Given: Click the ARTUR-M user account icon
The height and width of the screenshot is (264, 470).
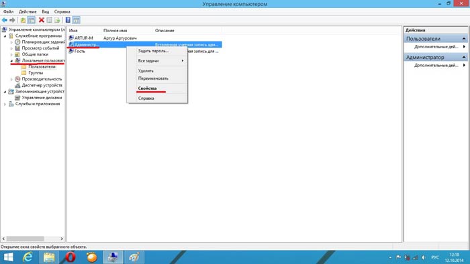Looking at the screenshot, I should [71, 38].
